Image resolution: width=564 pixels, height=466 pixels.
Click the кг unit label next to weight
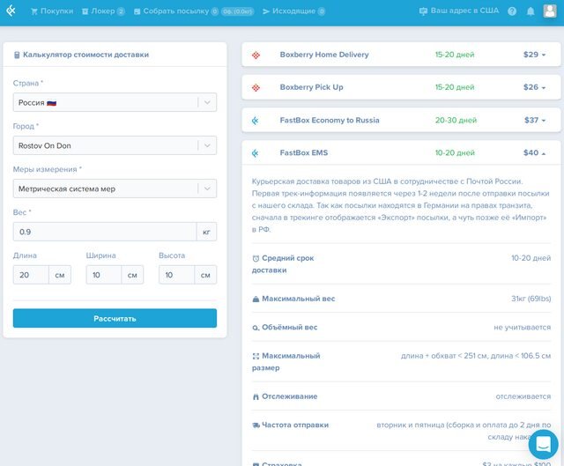tap(206, 232)
